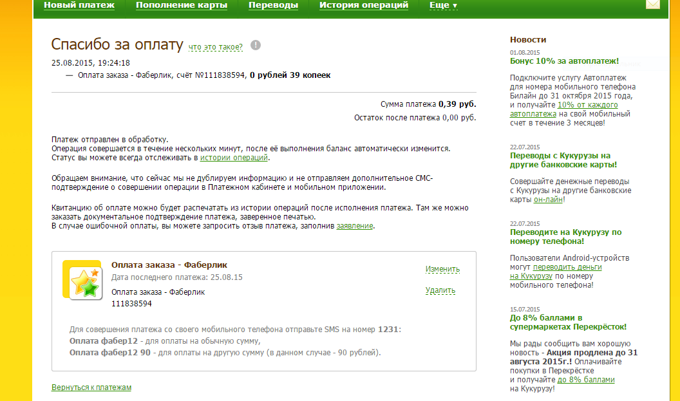Click the Дата последнего платежа: 25.08.15 text

coord(177,277)
